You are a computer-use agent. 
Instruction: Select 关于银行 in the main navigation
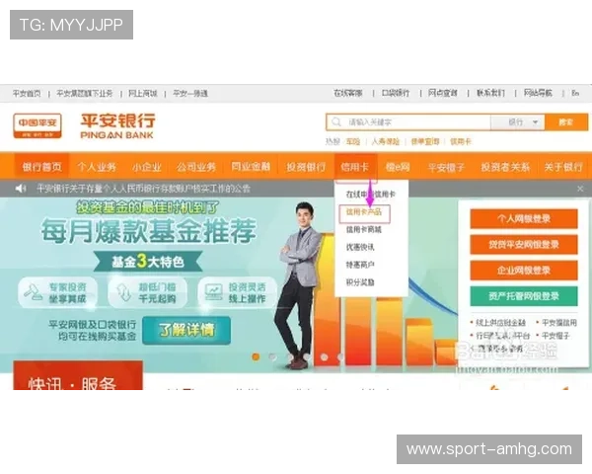[563, 167]
